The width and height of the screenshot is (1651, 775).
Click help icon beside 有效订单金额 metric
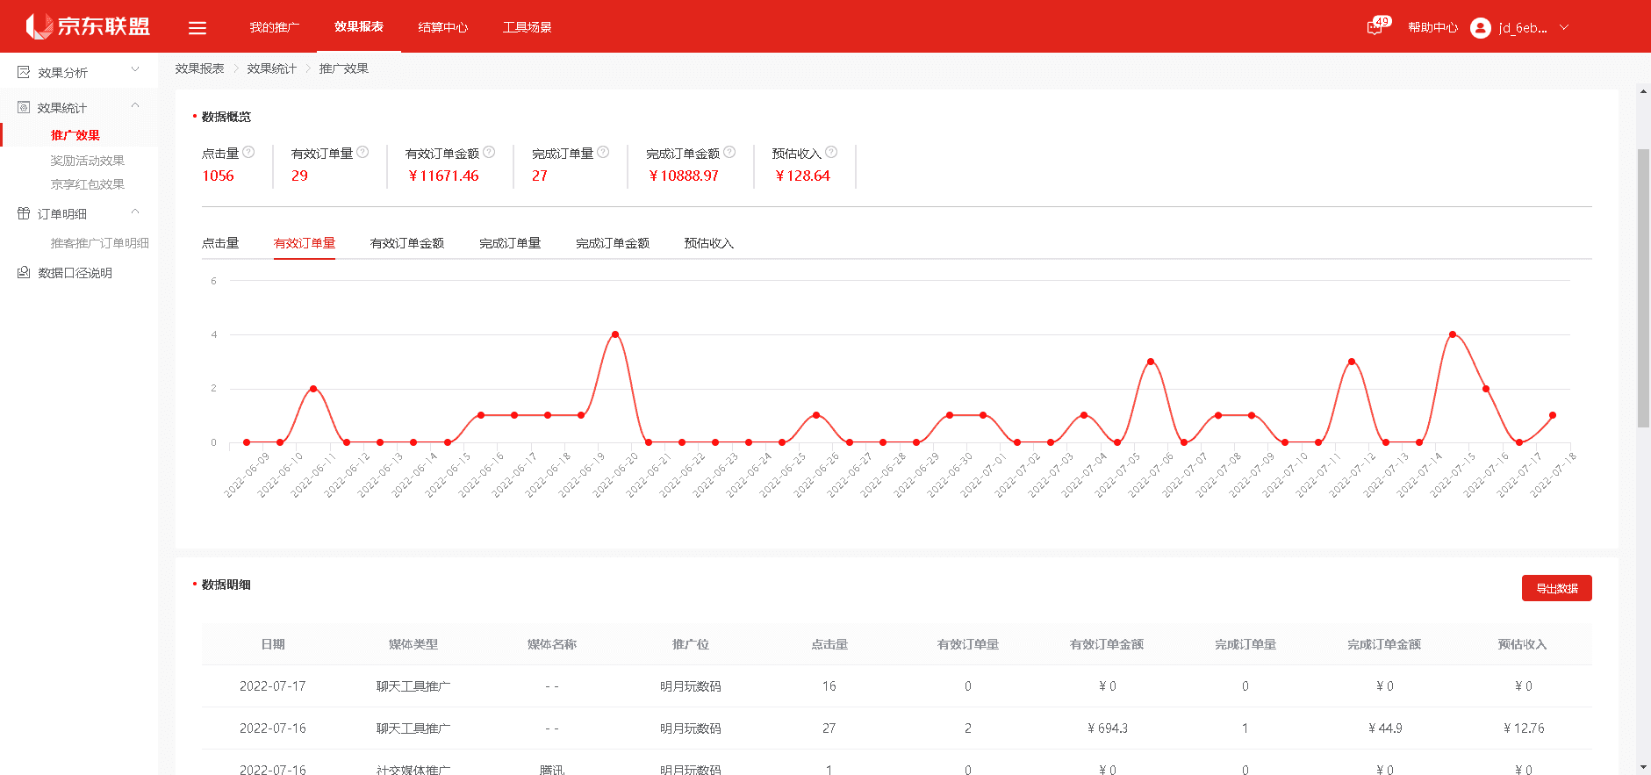[489, 152]
